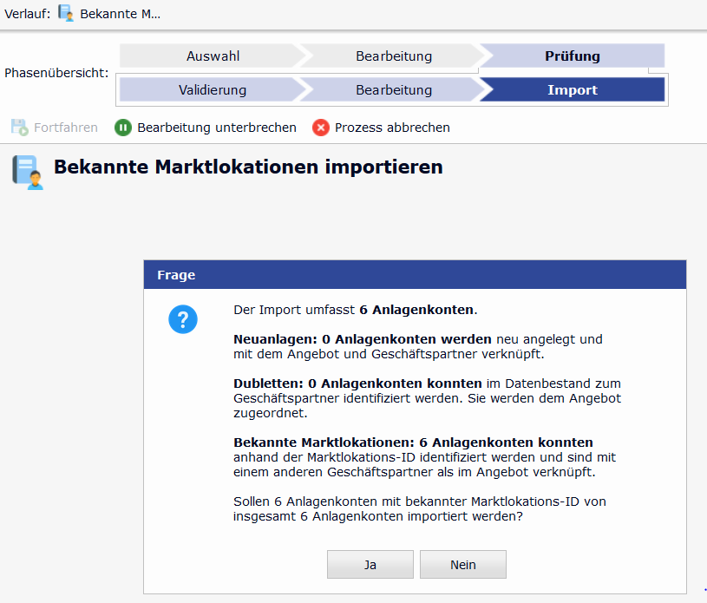
Task: Go to the Prüfung phase
Action: click(x=572, y=56)
